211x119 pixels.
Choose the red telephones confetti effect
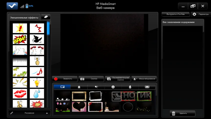(37, 50)
